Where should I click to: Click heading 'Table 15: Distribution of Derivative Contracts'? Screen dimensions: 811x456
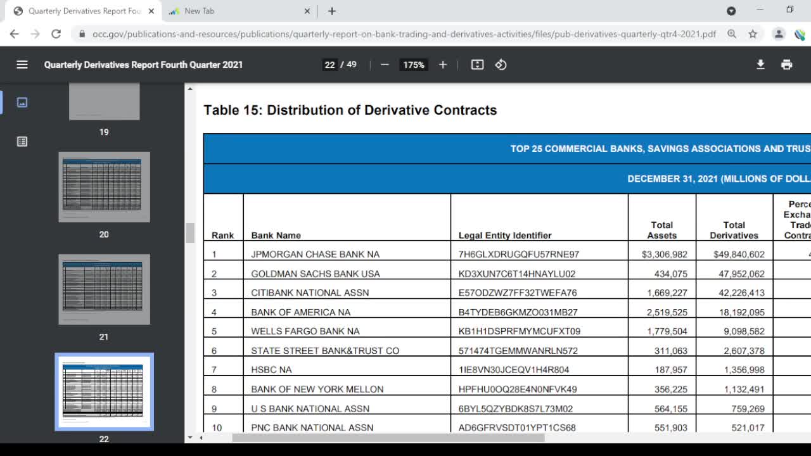350,110
